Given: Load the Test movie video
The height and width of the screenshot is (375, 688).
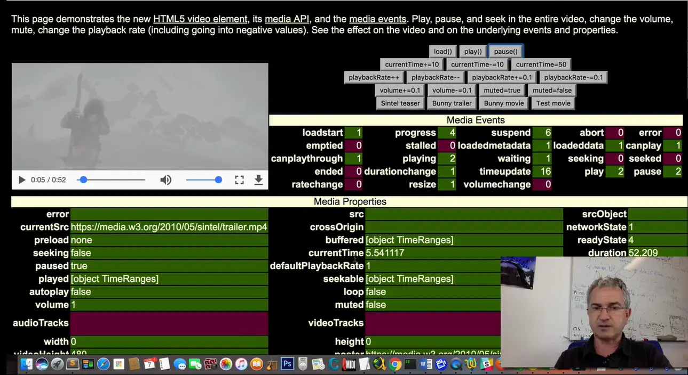Looking at the screenshot, I should pos(553,103).
